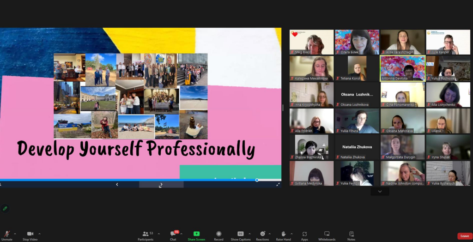Viewport: 473px width, 242px height.
Task: Open the Notes panel
Action: coord(352,234)
